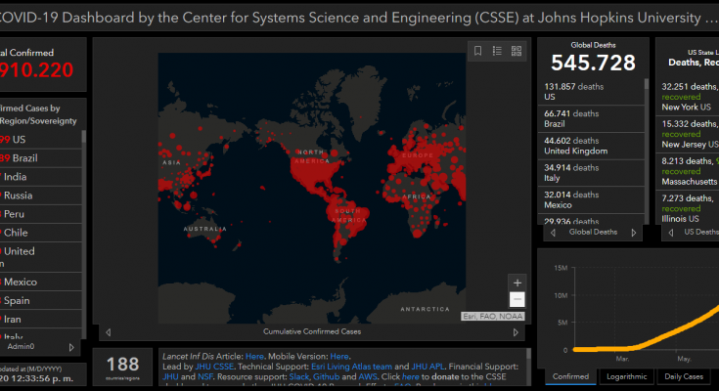Select '66.741 deaths Brazil' entry
Viewport: 719px width, 391px height.
[591, 118]
